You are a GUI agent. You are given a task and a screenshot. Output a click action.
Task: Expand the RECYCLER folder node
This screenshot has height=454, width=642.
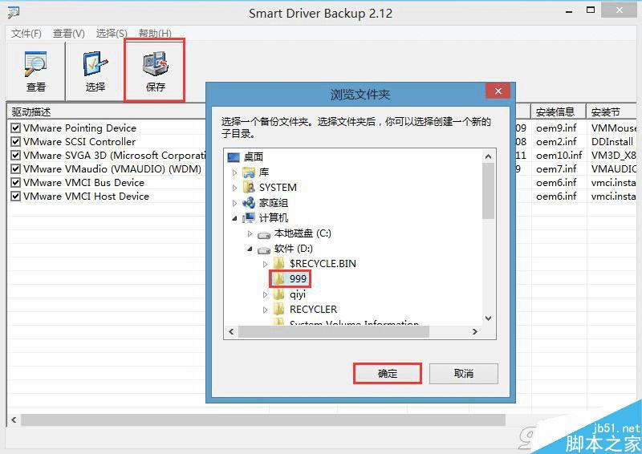(x=265, y=310)
